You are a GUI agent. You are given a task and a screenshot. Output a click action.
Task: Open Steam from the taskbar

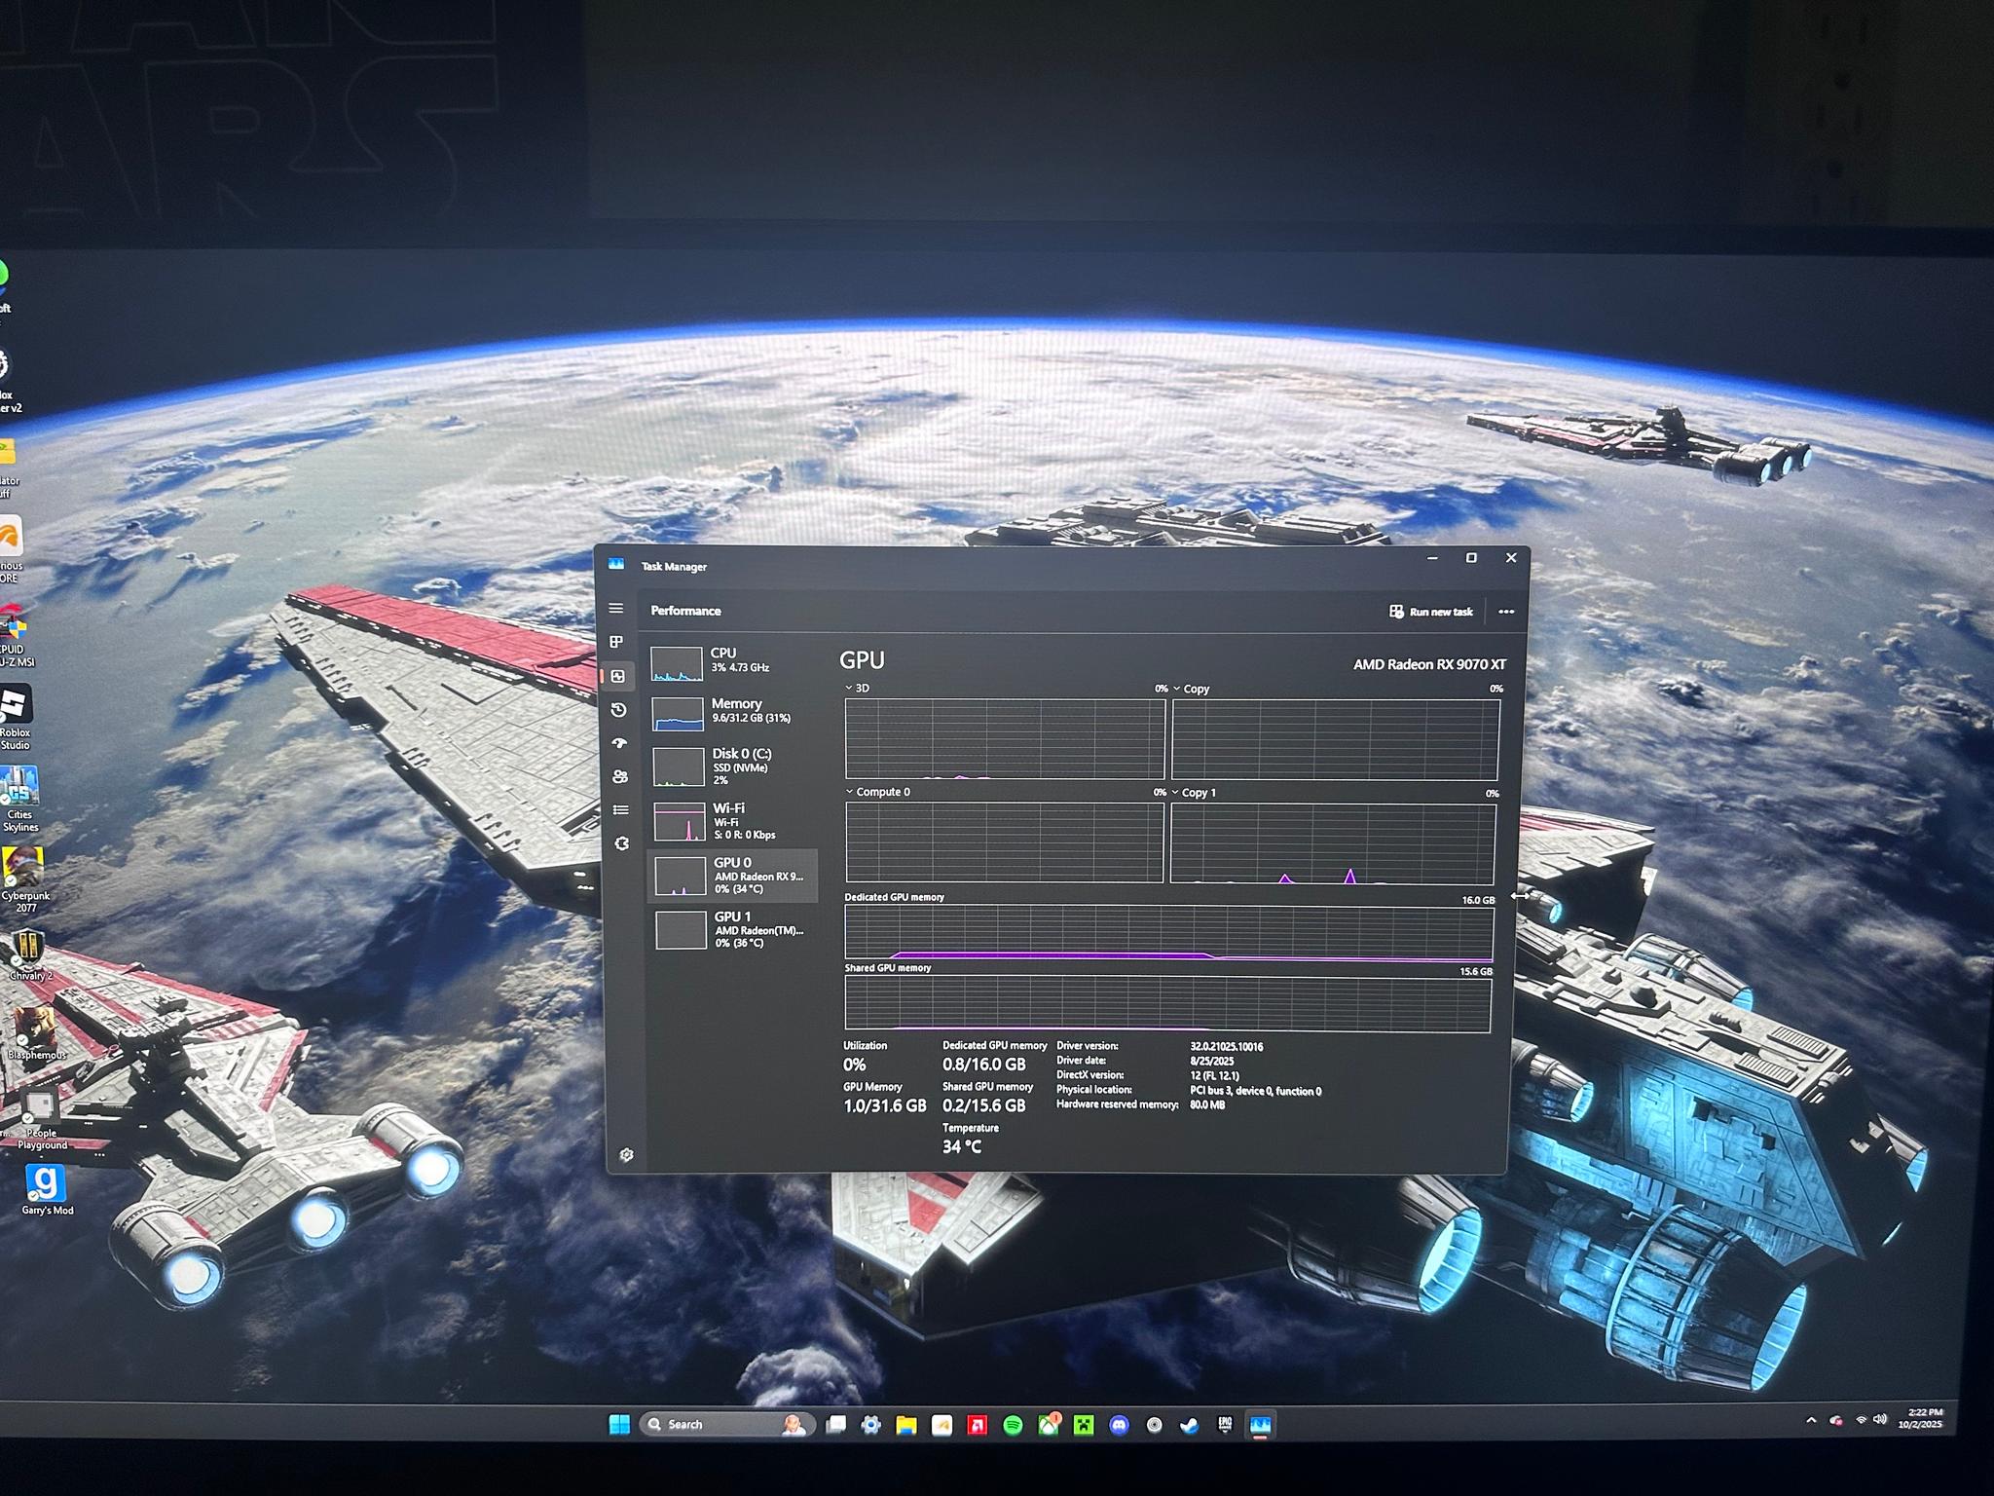tap(1190, 1426)
